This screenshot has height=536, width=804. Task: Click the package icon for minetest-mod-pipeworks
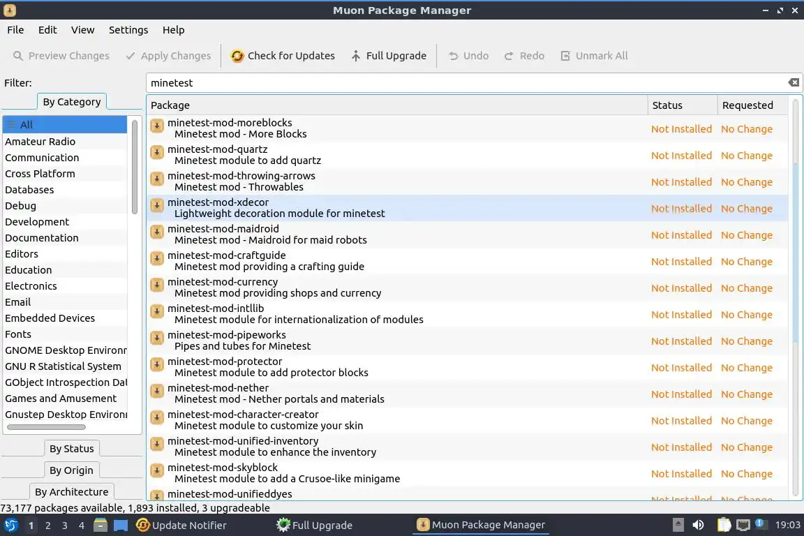point(157,338)
